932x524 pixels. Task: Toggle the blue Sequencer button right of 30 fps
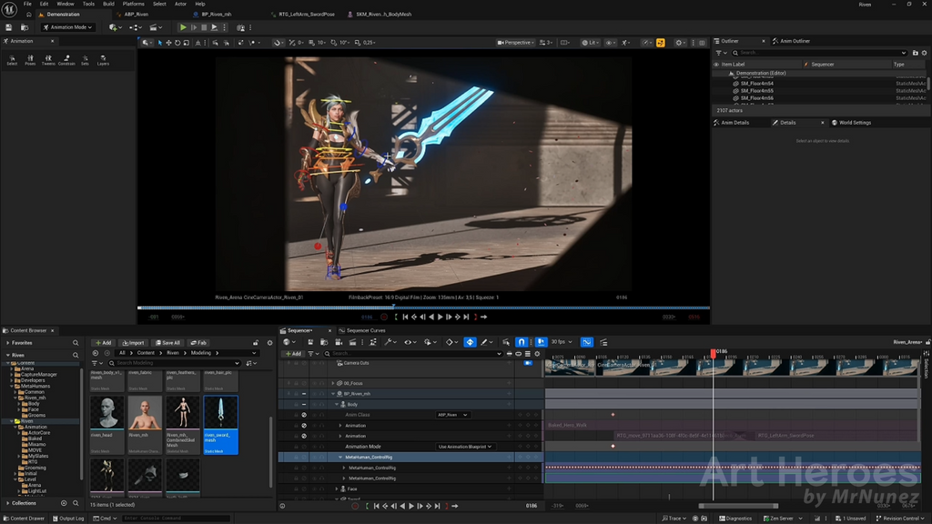(587, 342)
